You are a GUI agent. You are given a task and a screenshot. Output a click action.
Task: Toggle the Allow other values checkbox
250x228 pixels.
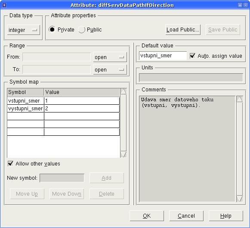click(x=10, y=163)
